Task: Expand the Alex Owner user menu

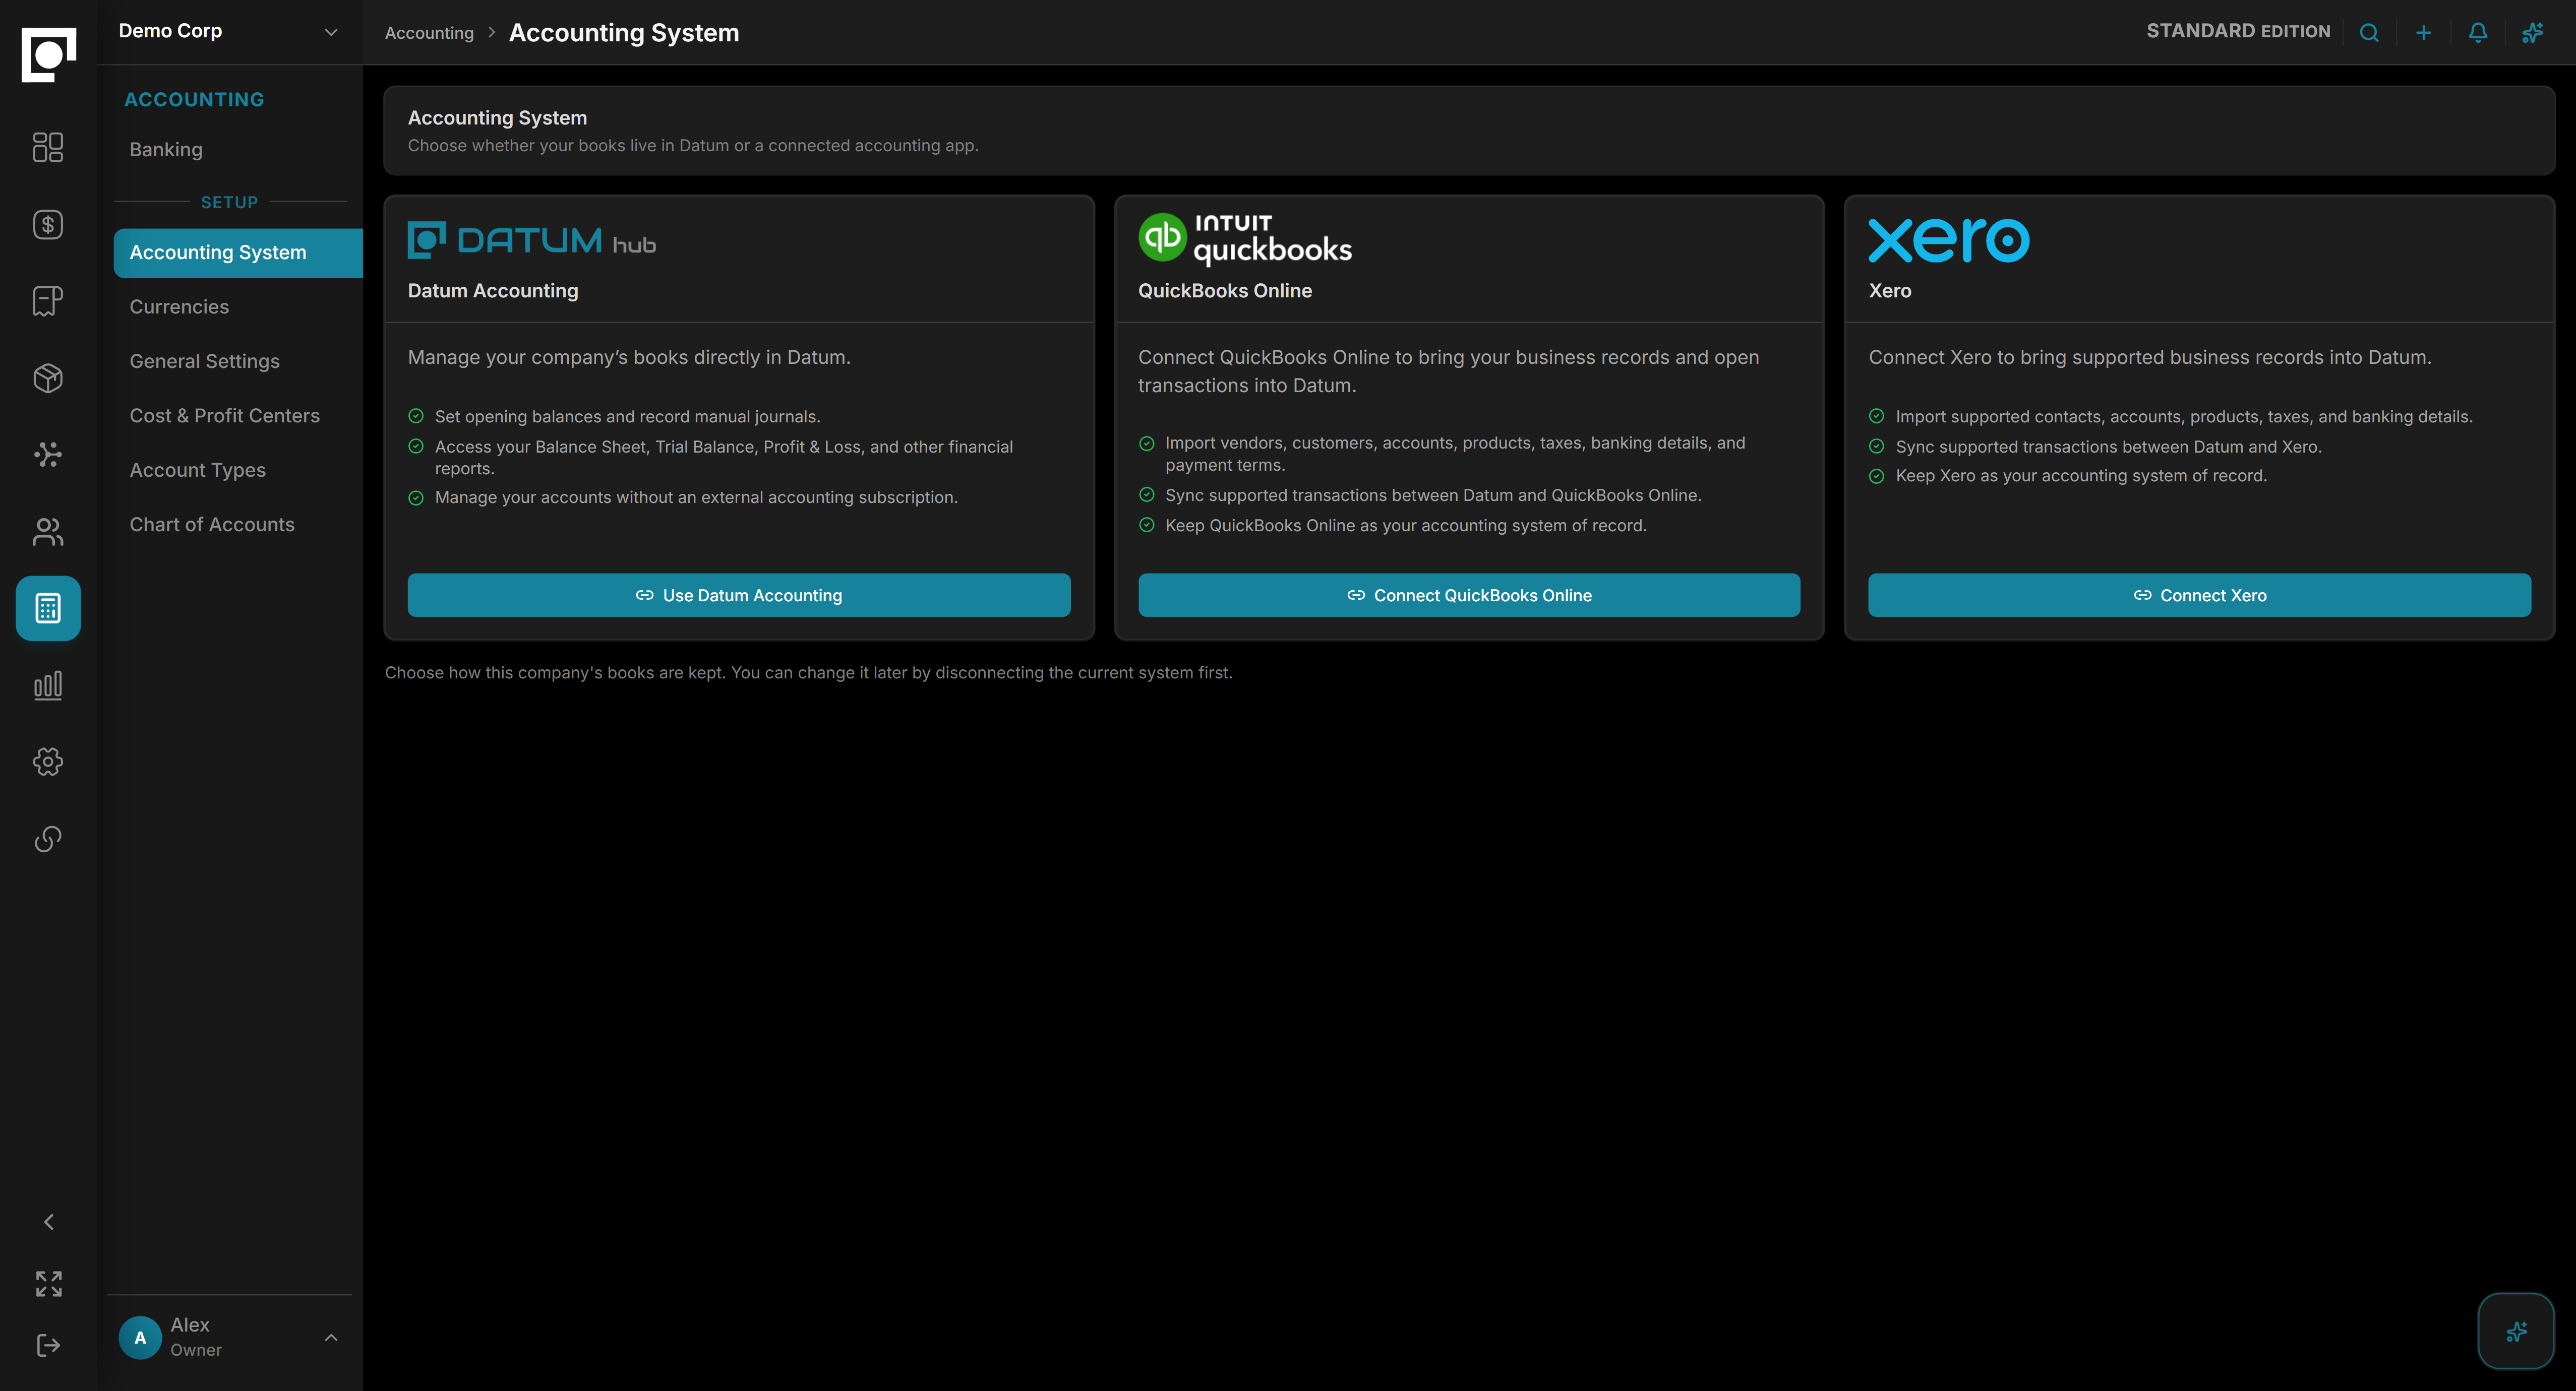Action: 229,1337
